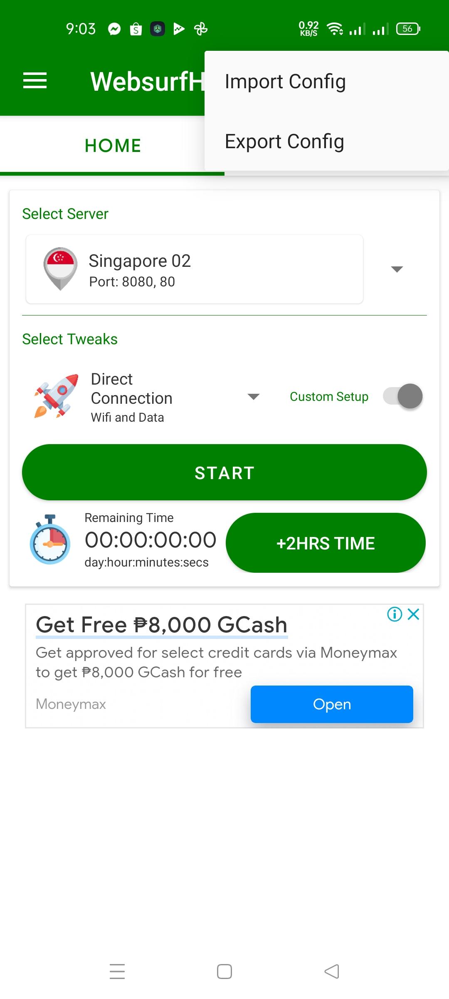Open Android recent apps icon
Viewport: 449px width, 999px height.
pyautogui.click(x=117, y=972)
